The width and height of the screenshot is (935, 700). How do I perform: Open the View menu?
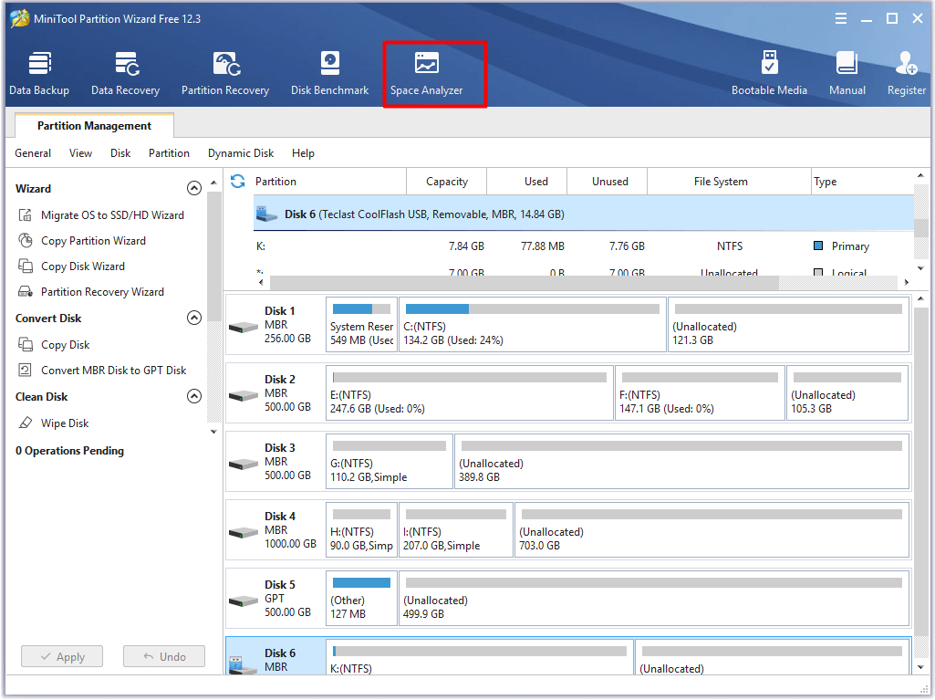point(80,153)
